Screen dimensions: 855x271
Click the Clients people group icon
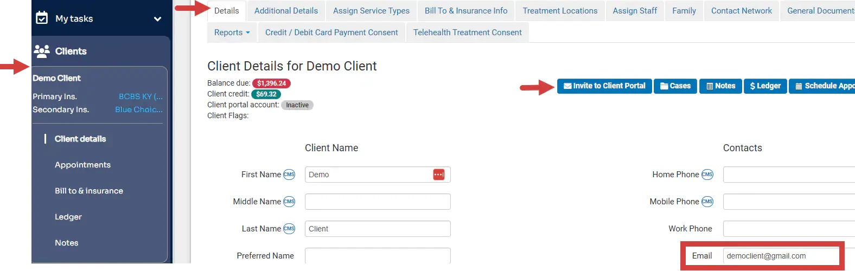click(x=42, y=51)
